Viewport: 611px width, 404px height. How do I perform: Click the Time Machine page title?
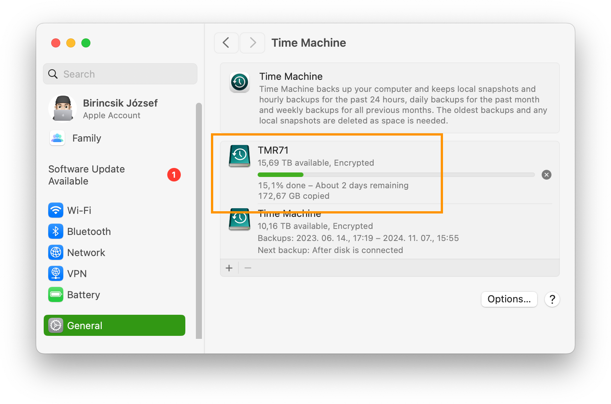[309, 43]
